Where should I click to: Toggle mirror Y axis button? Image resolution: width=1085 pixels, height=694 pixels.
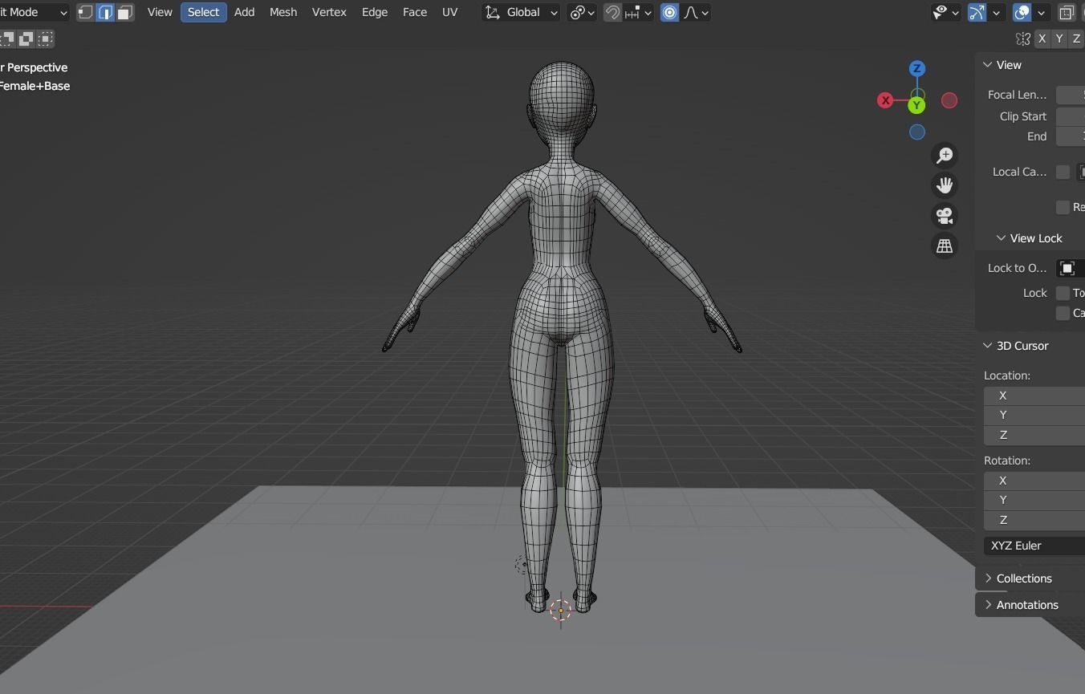tap(1059, 39)
